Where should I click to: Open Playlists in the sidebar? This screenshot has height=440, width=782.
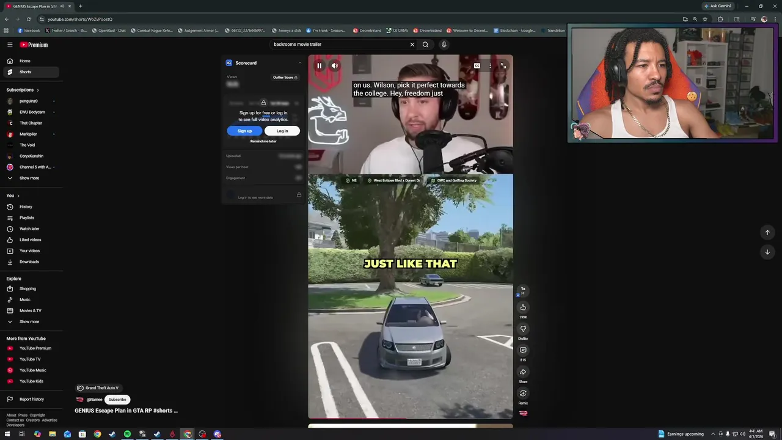click(x=31, y=218)
